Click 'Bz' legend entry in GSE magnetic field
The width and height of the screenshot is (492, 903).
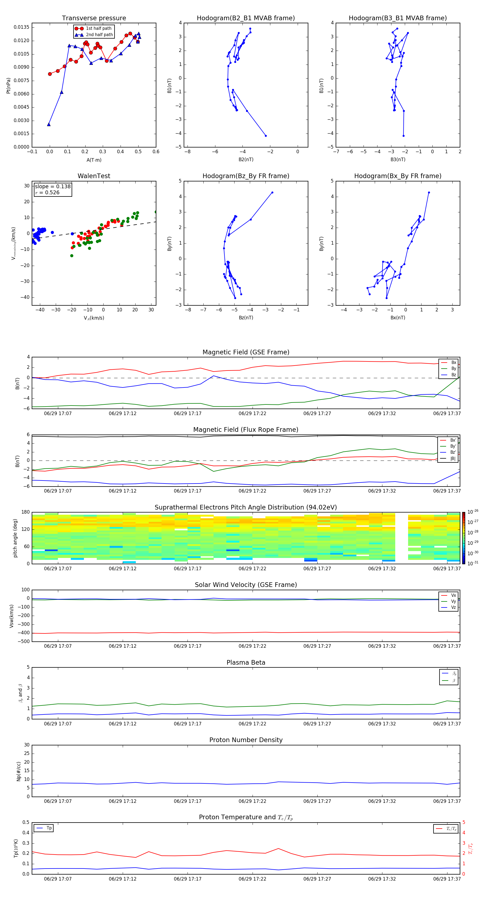click(449, 375)
